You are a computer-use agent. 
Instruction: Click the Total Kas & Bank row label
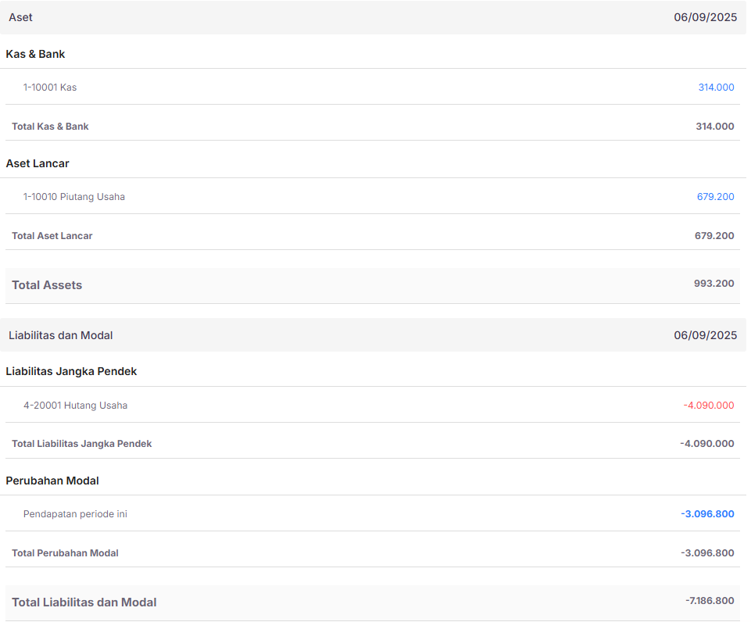point(50,127)
